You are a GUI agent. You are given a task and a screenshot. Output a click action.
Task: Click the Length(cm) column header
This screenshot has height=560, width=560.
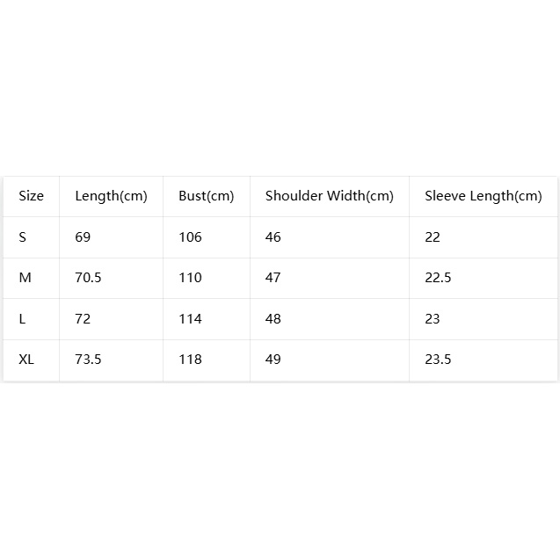[x=111, y=196]
